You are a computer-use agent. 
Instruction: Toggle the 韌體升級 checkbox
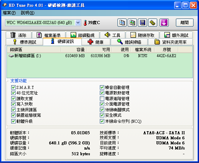pos(13,121)
